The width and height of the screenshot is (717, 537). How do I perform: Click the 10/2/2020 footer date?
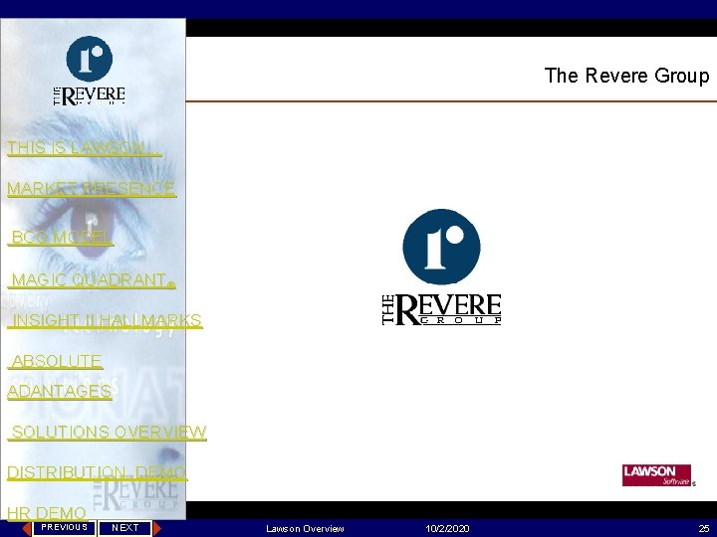pos(447,529)
